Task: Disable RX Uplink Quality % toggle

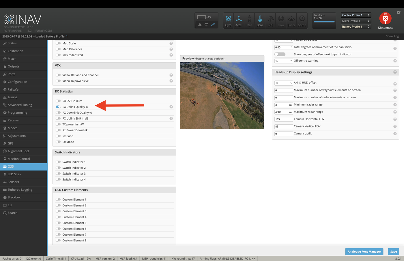Action: click(58, 107)
